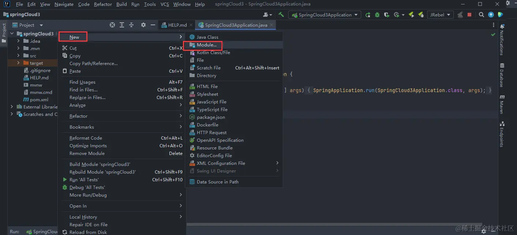The image size is (517, 235).
Task: Expand External Libraries node
Action: pos(12,107)
